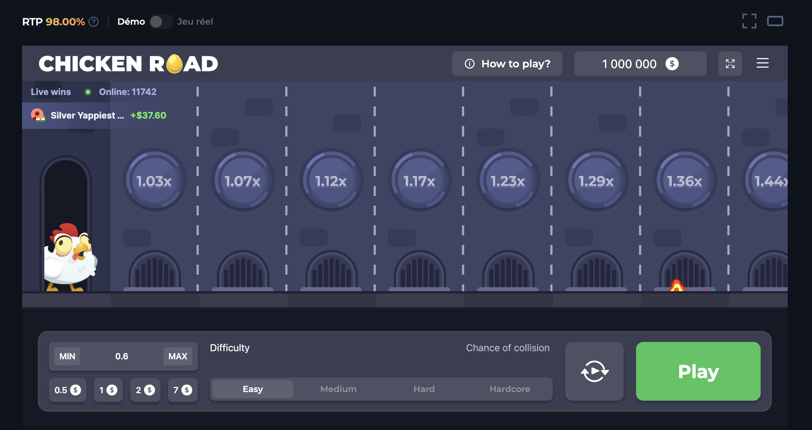Open the hamburger menu
Screen dimensions: 812x430
(762, 63)
